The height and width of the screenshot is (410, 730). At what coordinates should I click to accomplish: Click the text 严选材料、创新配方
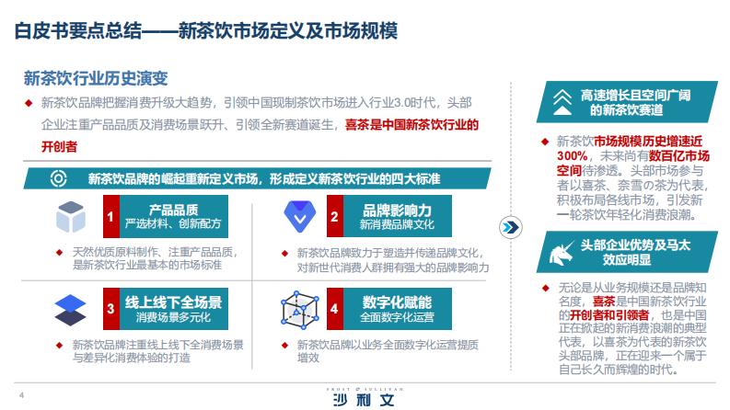(173, 224)
